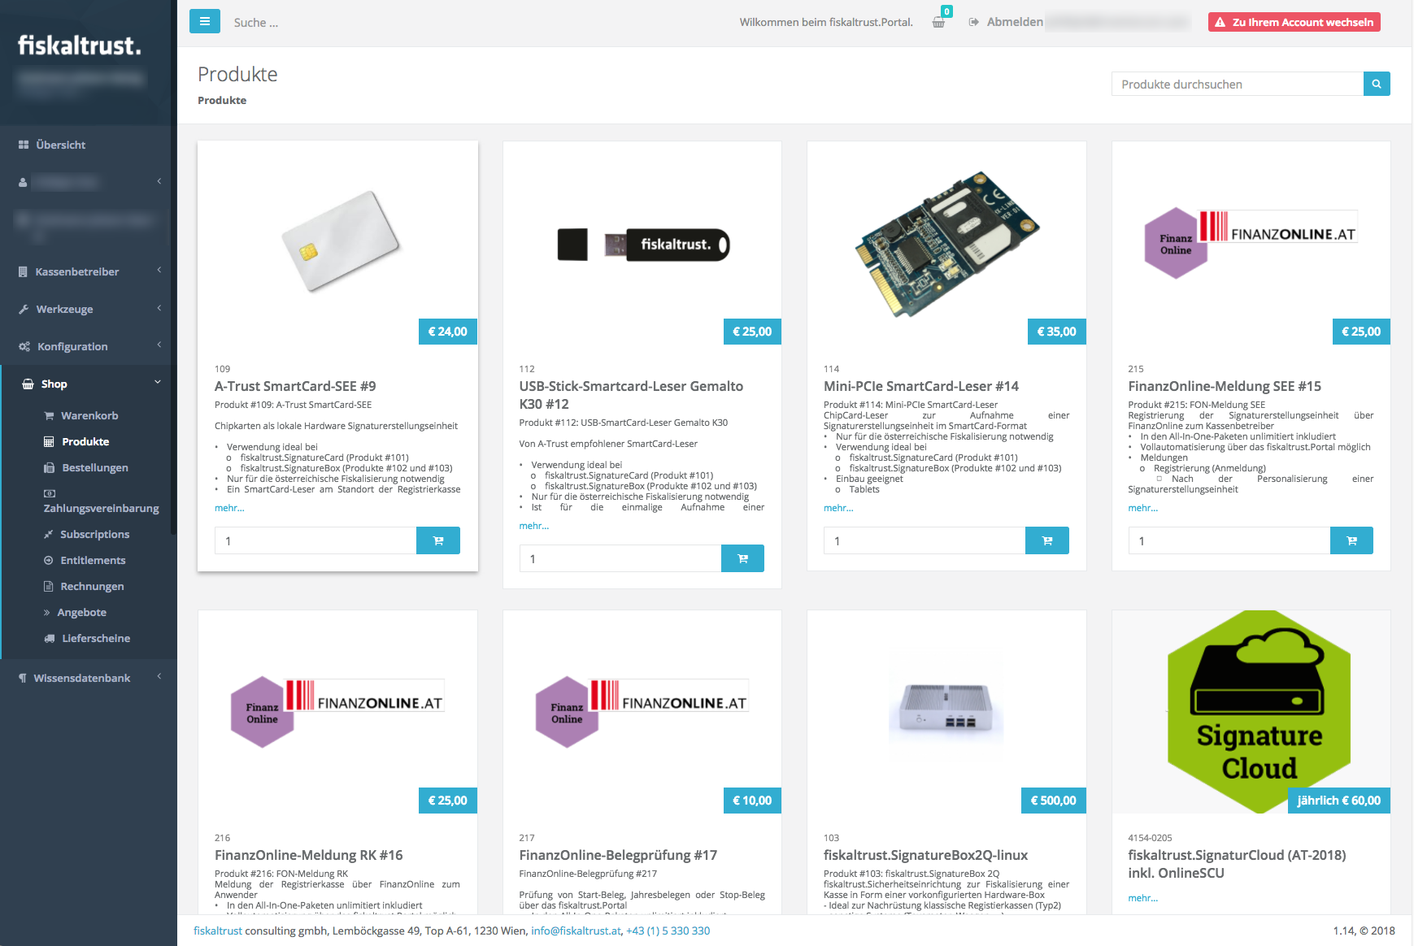Select the Produkte submenu item
This screenshot has height=946, width=1414.
(x=85, y=441)
